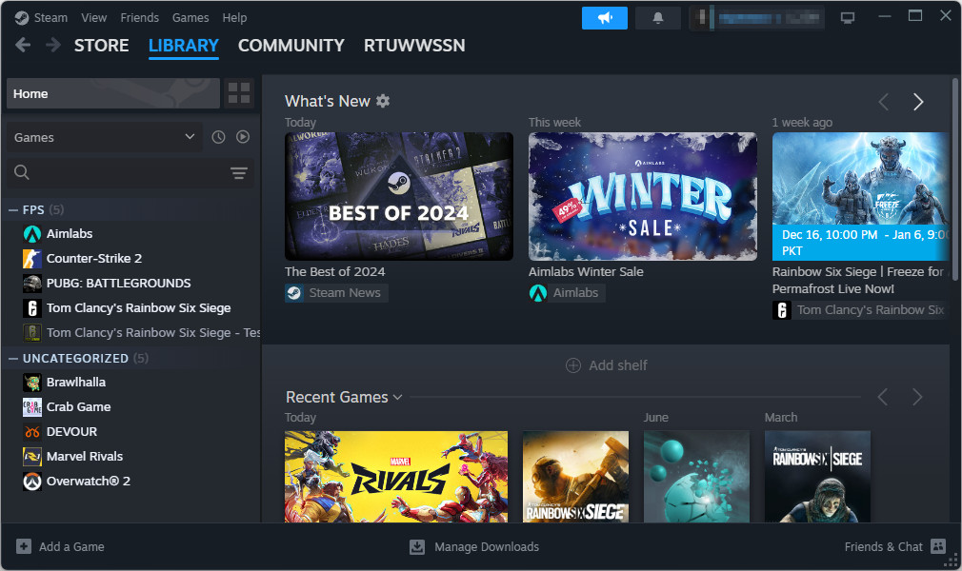The width and height of the screenshot is (962, 571).
Task: Show next What's New items
Action: (918, 102)
